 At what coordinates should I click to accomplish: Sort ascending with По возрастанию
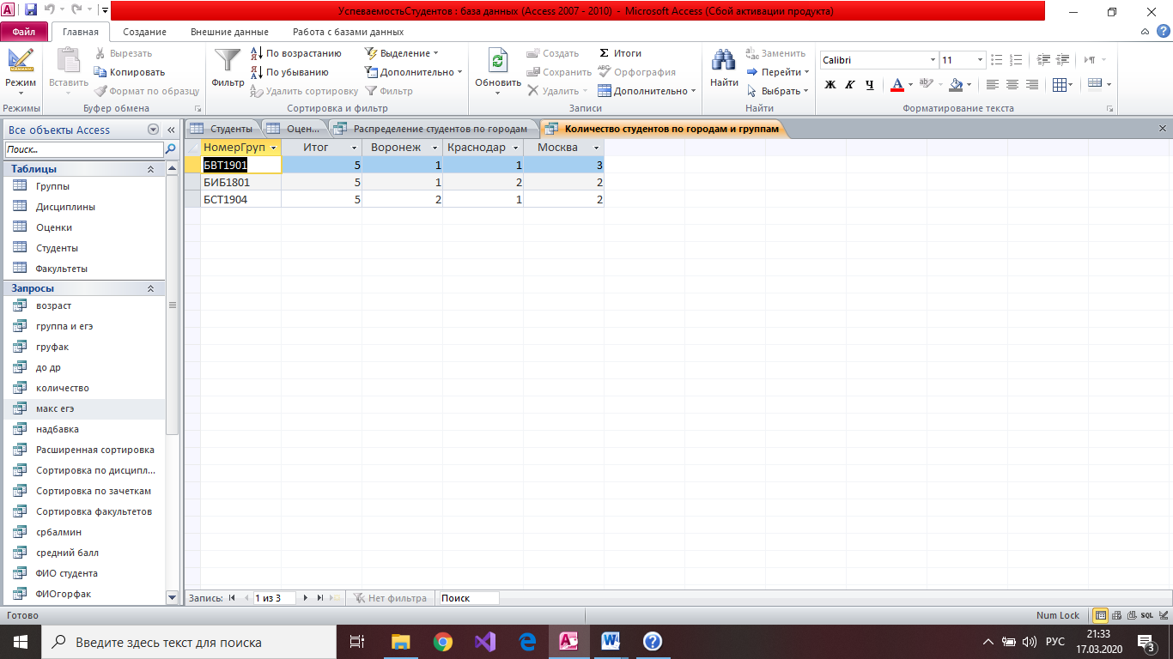(295, 53)
